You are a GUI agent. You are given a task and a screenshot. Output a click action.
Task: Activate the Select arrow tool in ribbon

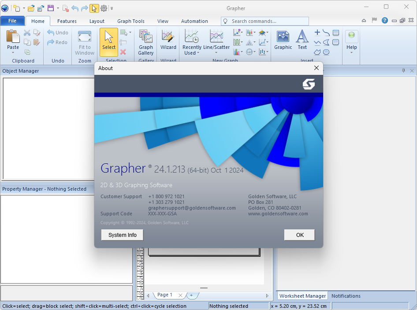[x=109, y=42]
